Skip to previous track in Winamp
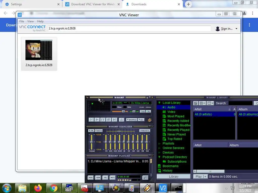The image size is (258, 193). [91, 120]
